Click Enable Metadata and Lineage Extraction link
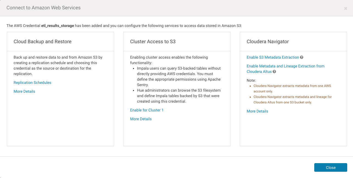 (285, 69)
